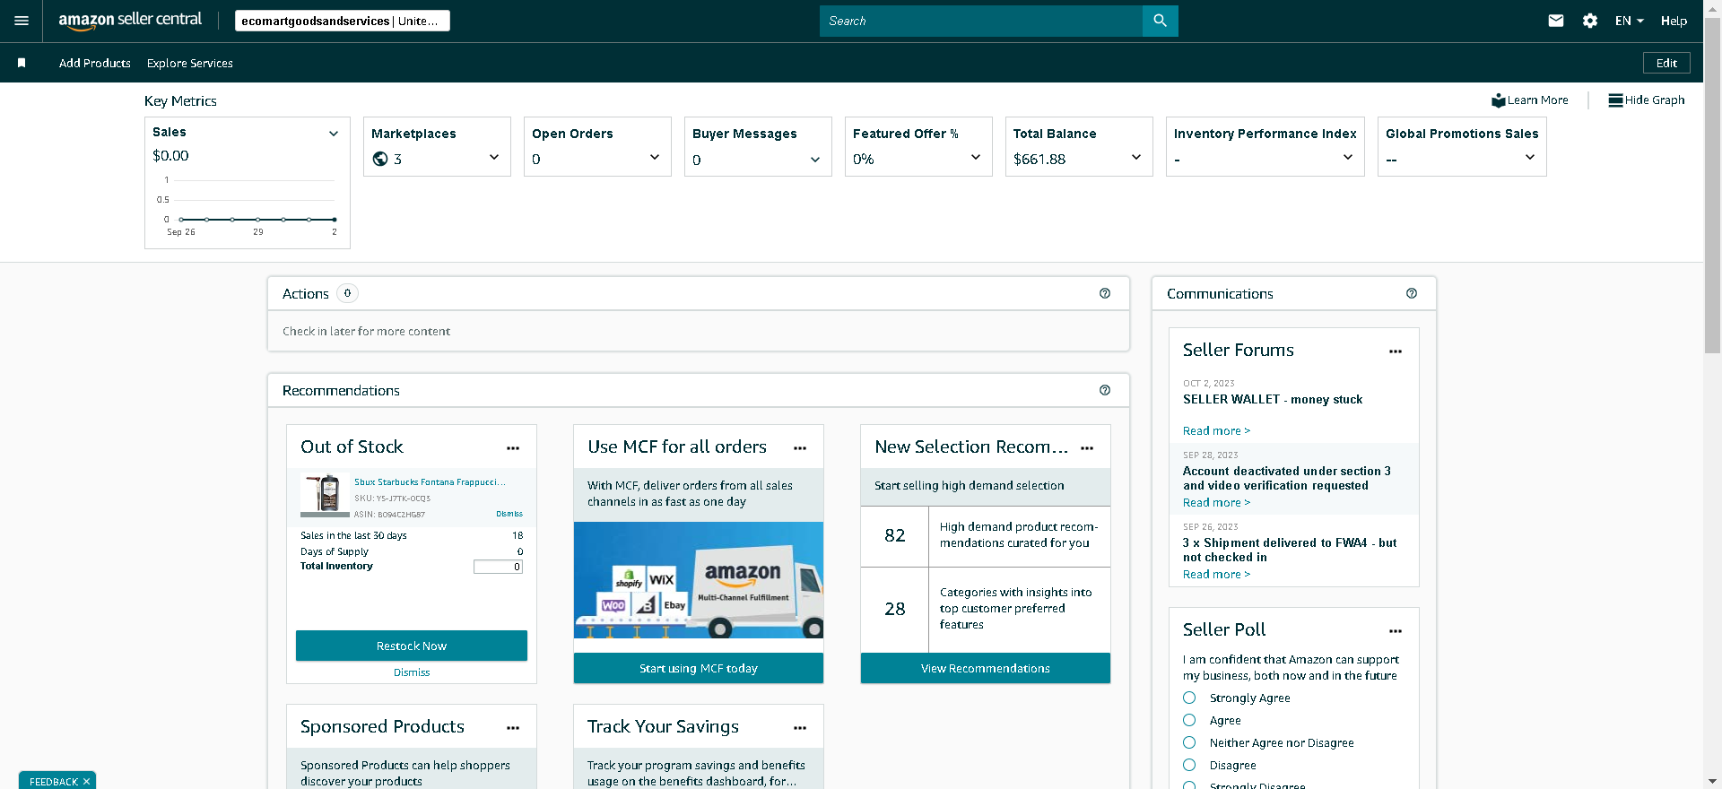1722x789 pixels.
Task: Open the Sbux Starbucks Fontana Frappuccino link
Action: [x=430, y=482]
